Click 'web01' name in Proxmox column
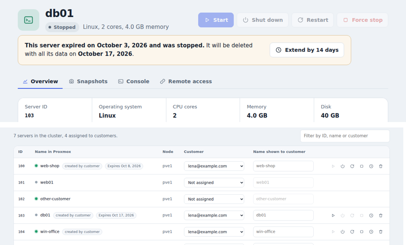 [x=47, y=182]
